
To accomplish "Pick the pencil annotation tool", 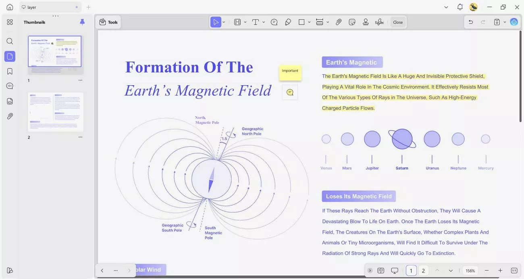I will click(287, 22).
